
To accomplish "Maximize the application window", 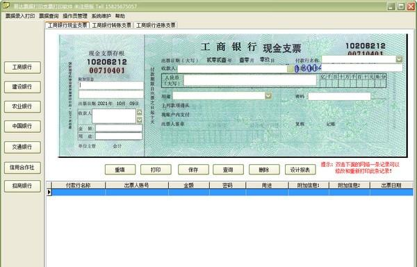I will (401, 6).
